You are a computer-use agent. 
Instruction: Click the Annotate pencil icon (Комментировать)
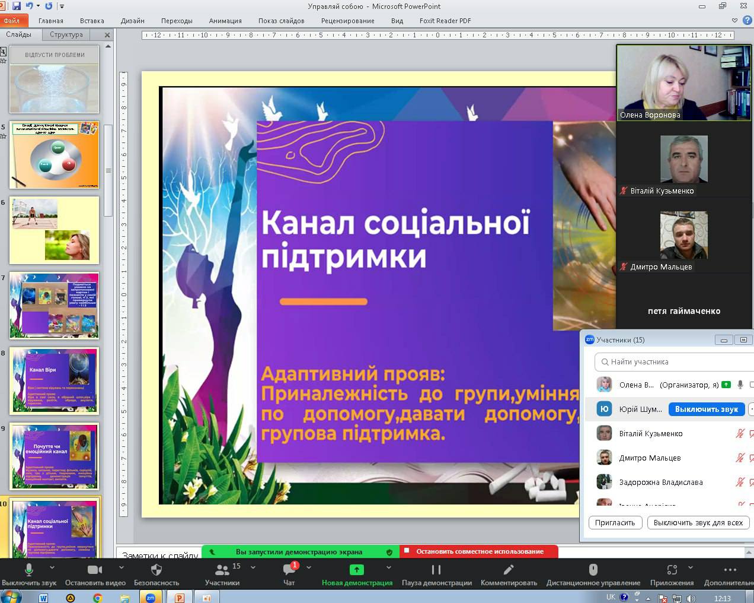point(508,570)
